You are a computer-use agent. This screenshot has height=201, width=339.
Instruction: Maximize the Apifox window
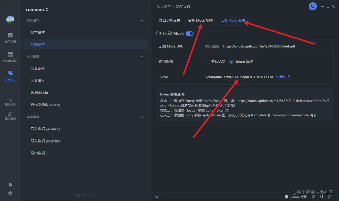click(328, 7)
